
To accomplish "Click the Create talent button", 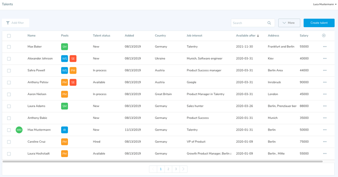I will (x=319, y=23).
